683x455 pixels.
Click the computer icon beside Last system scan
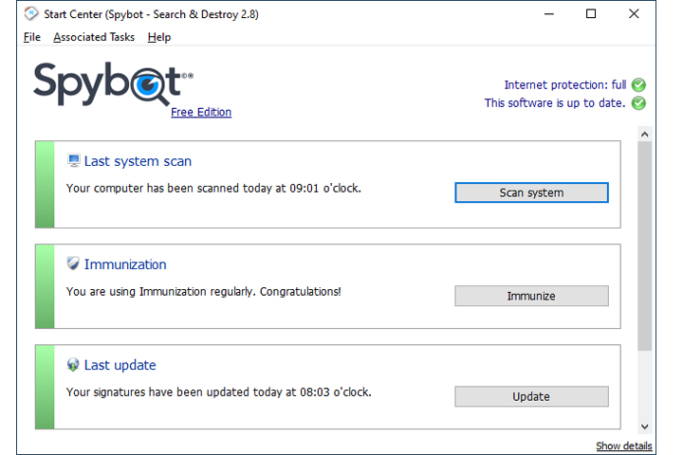(73, 160)
